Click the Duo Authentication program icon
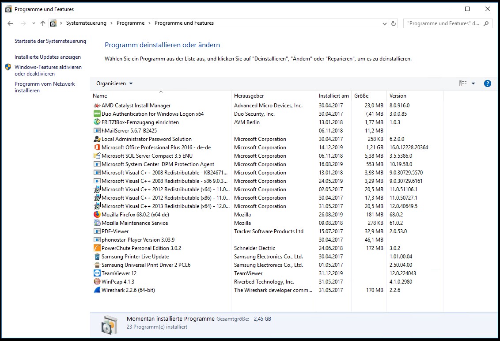This screenshot has height=341, width=500. pyautogui.click(x=97, y=114)
